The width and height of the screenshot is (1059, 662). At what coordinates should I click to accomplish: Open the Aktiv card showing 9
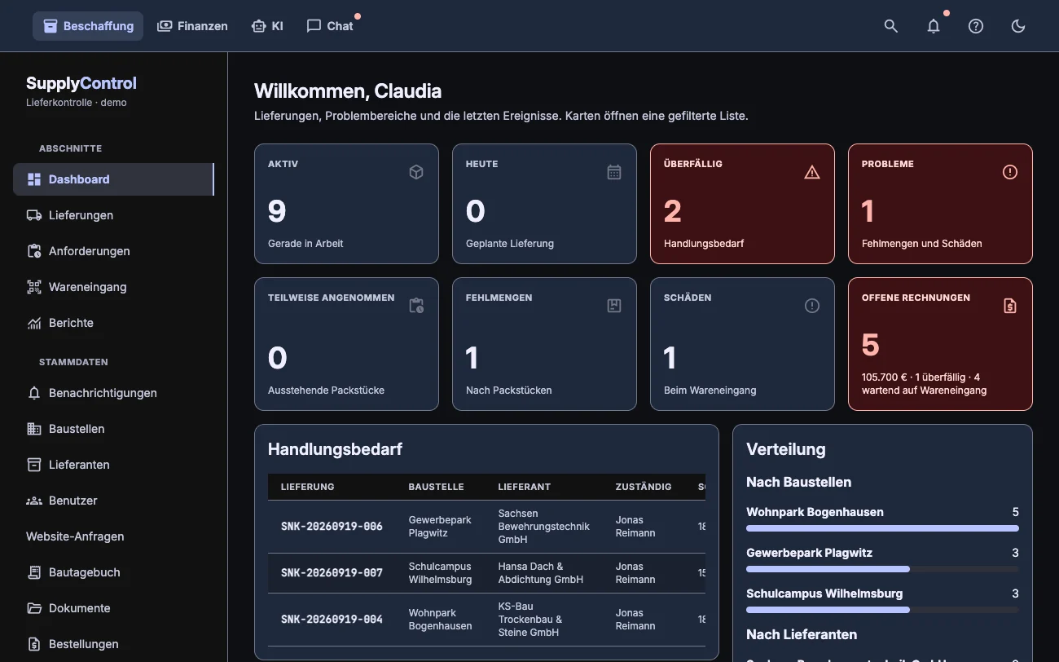point(346,204)
